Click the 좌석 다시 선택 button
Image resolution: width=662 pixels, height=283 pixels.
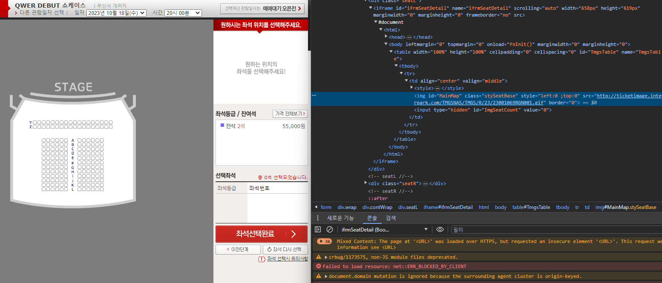[285, 249]
